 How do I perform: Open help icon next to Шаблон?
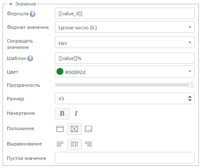coord(30,58)
